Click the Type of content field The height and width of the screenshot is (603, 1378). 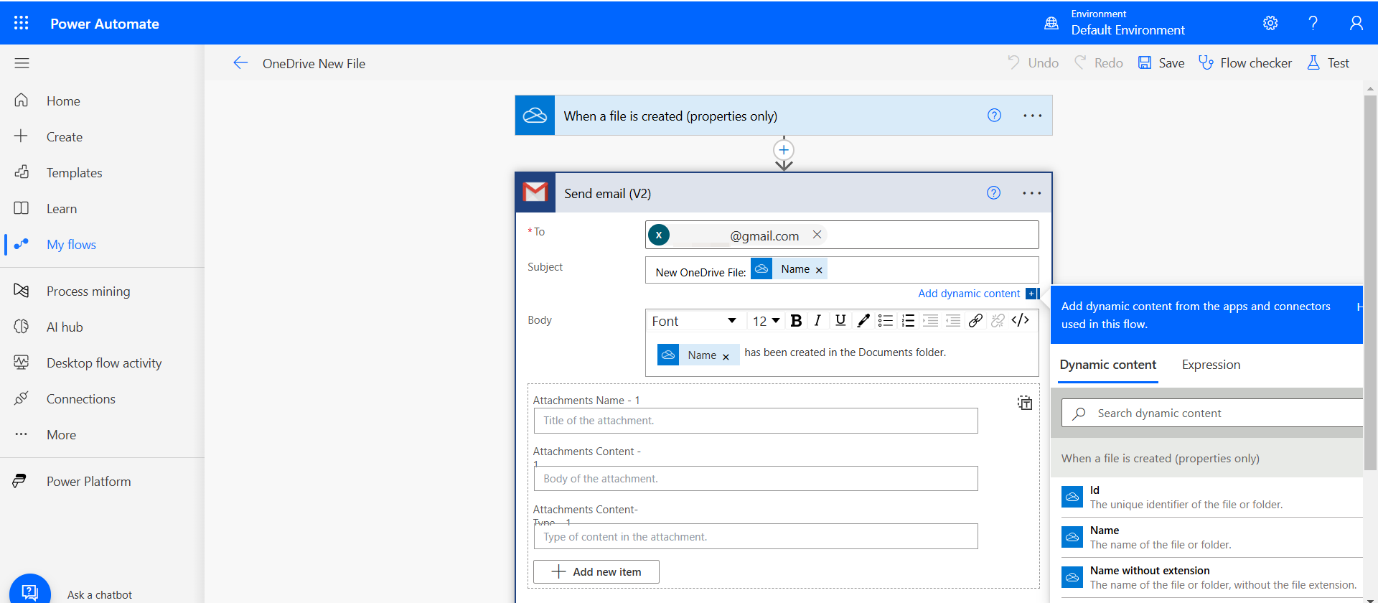click(x=756, y=537)
